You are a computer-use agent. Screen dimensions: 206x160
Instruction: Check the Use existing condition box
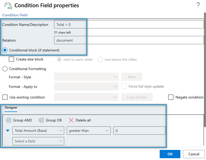point(5,97)
